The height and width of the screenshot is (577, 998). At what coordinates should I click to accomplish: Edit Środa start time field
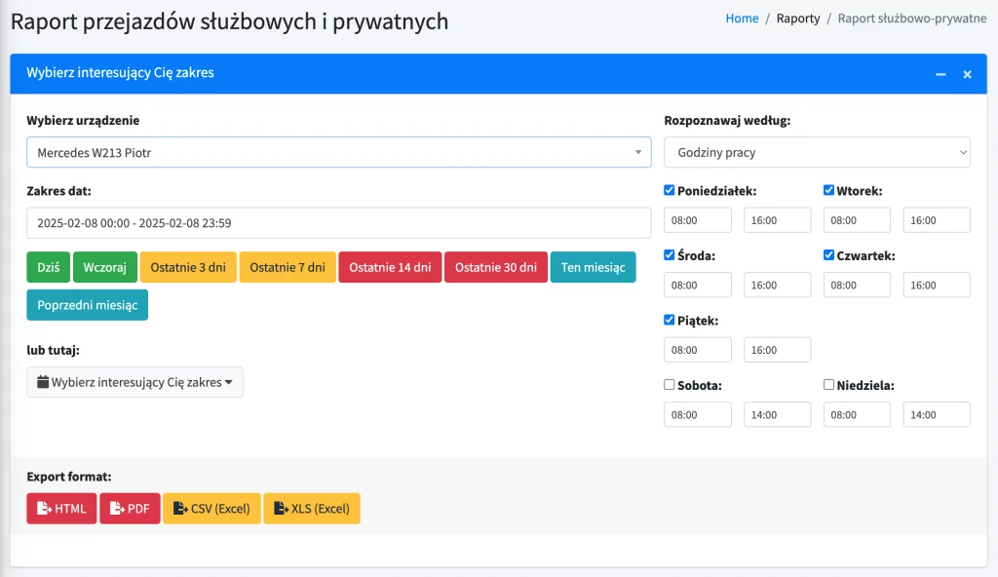pyautogui.click(x=698, y=286)
